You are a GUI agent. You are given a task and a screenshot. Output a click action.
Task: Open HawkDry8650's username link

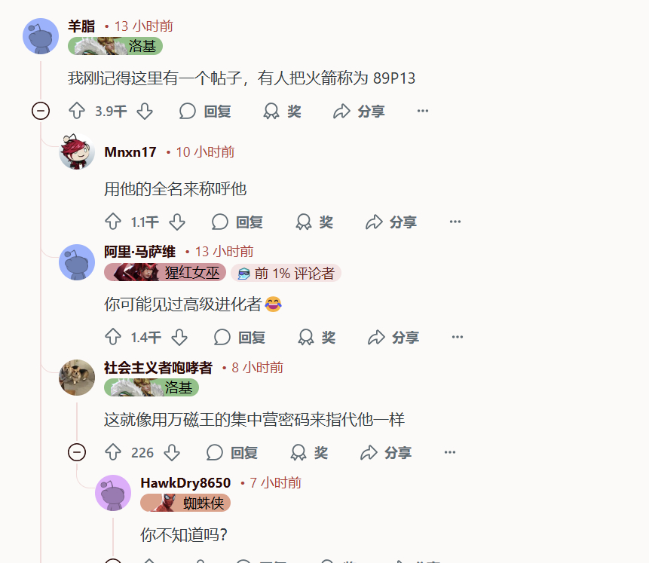click(x=185, y=482)
